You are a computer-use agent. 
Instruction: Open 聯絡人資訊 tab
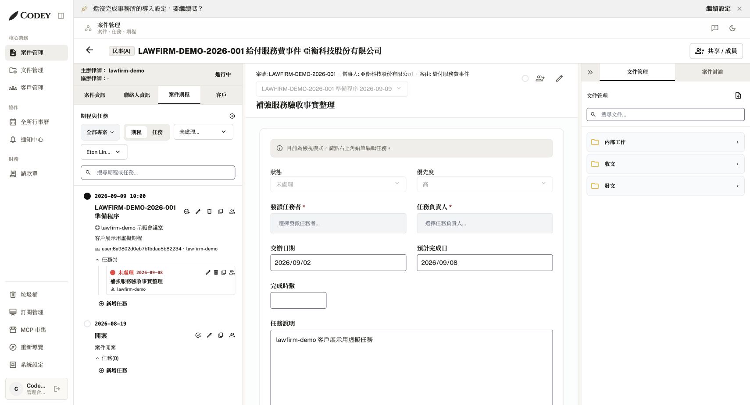pos(137,95)
